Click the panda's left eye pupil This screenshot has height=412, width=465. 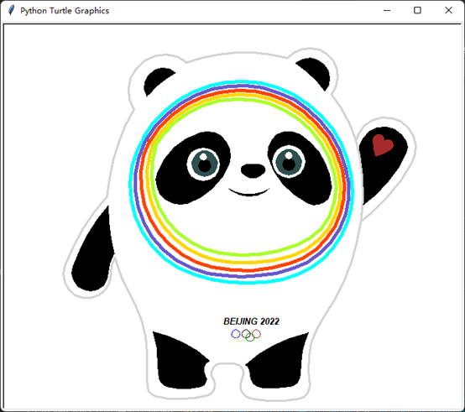(x=204, y=164)
